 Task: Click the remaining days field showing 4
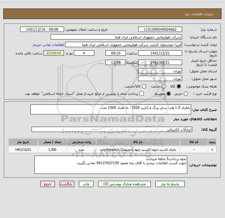pyautogui.click(x=84, y=53)
